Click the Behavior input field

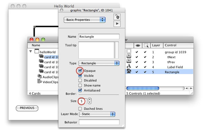click(99, 122)
